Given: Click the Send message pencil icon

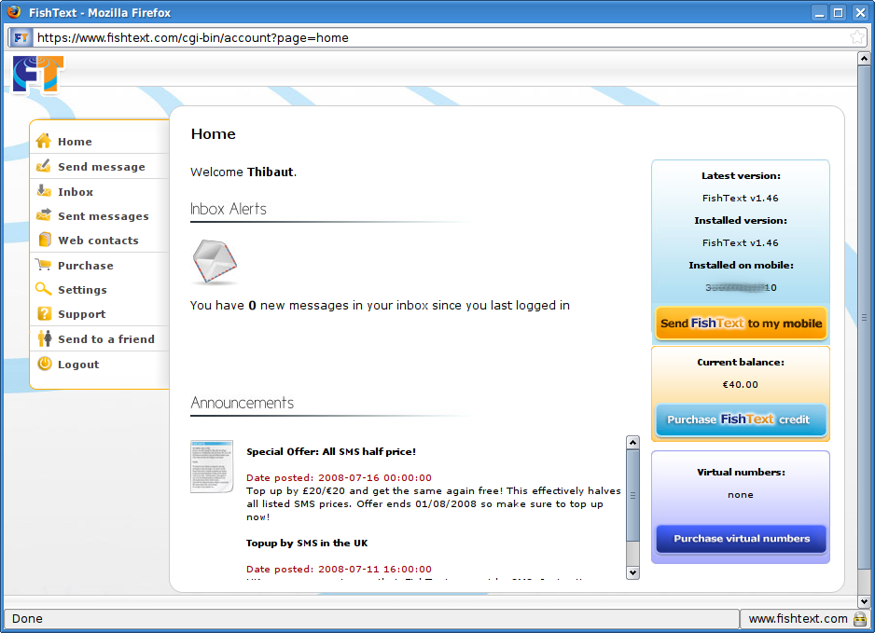Looking at the screenshot, I should pyautogui.click(x=43, y=166).
